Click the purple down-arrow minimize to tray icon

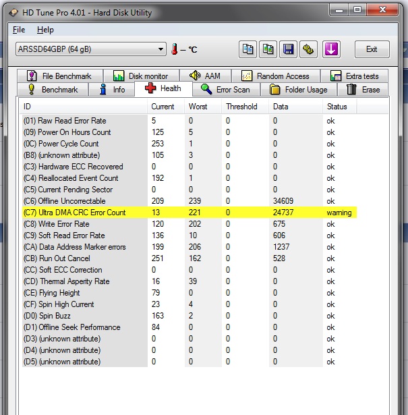(331, 49)
